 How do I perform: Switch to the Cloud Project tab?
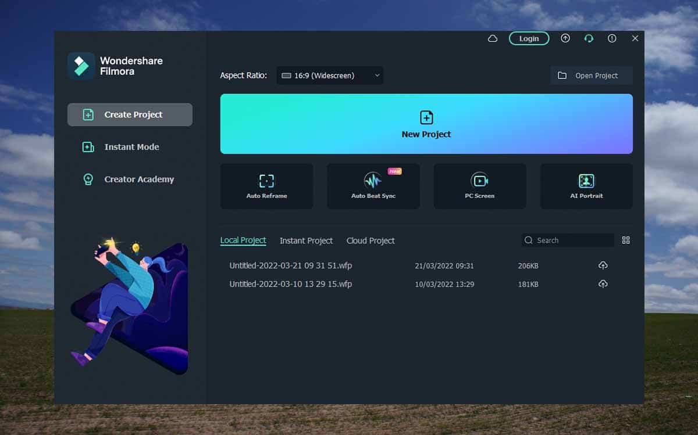point(370,240)
